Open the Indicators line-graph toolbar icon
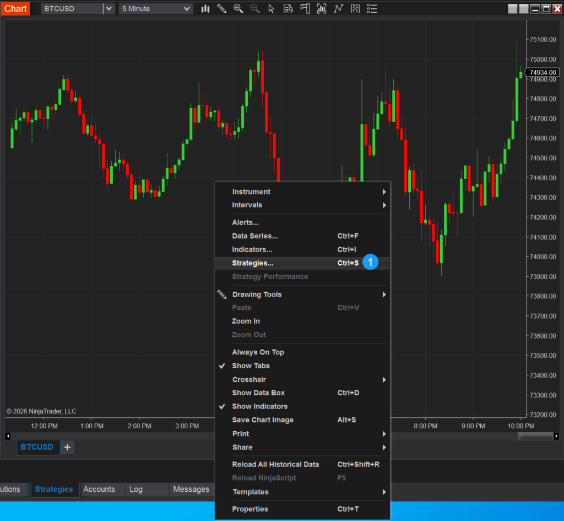The width and height of the screenshot is (564, 521). [x=339, y=9]
